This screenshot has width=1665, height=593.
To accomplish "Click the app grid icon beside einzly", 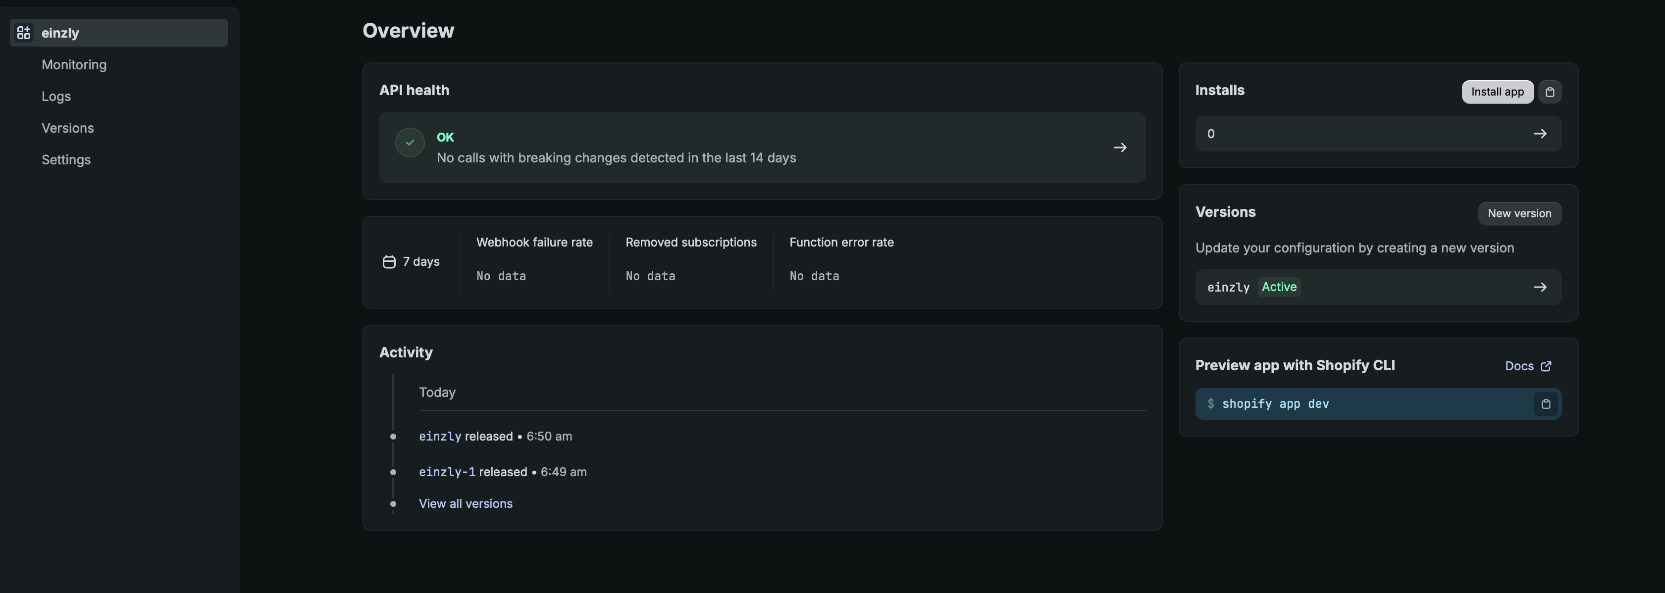I will (x=24, y=32).
